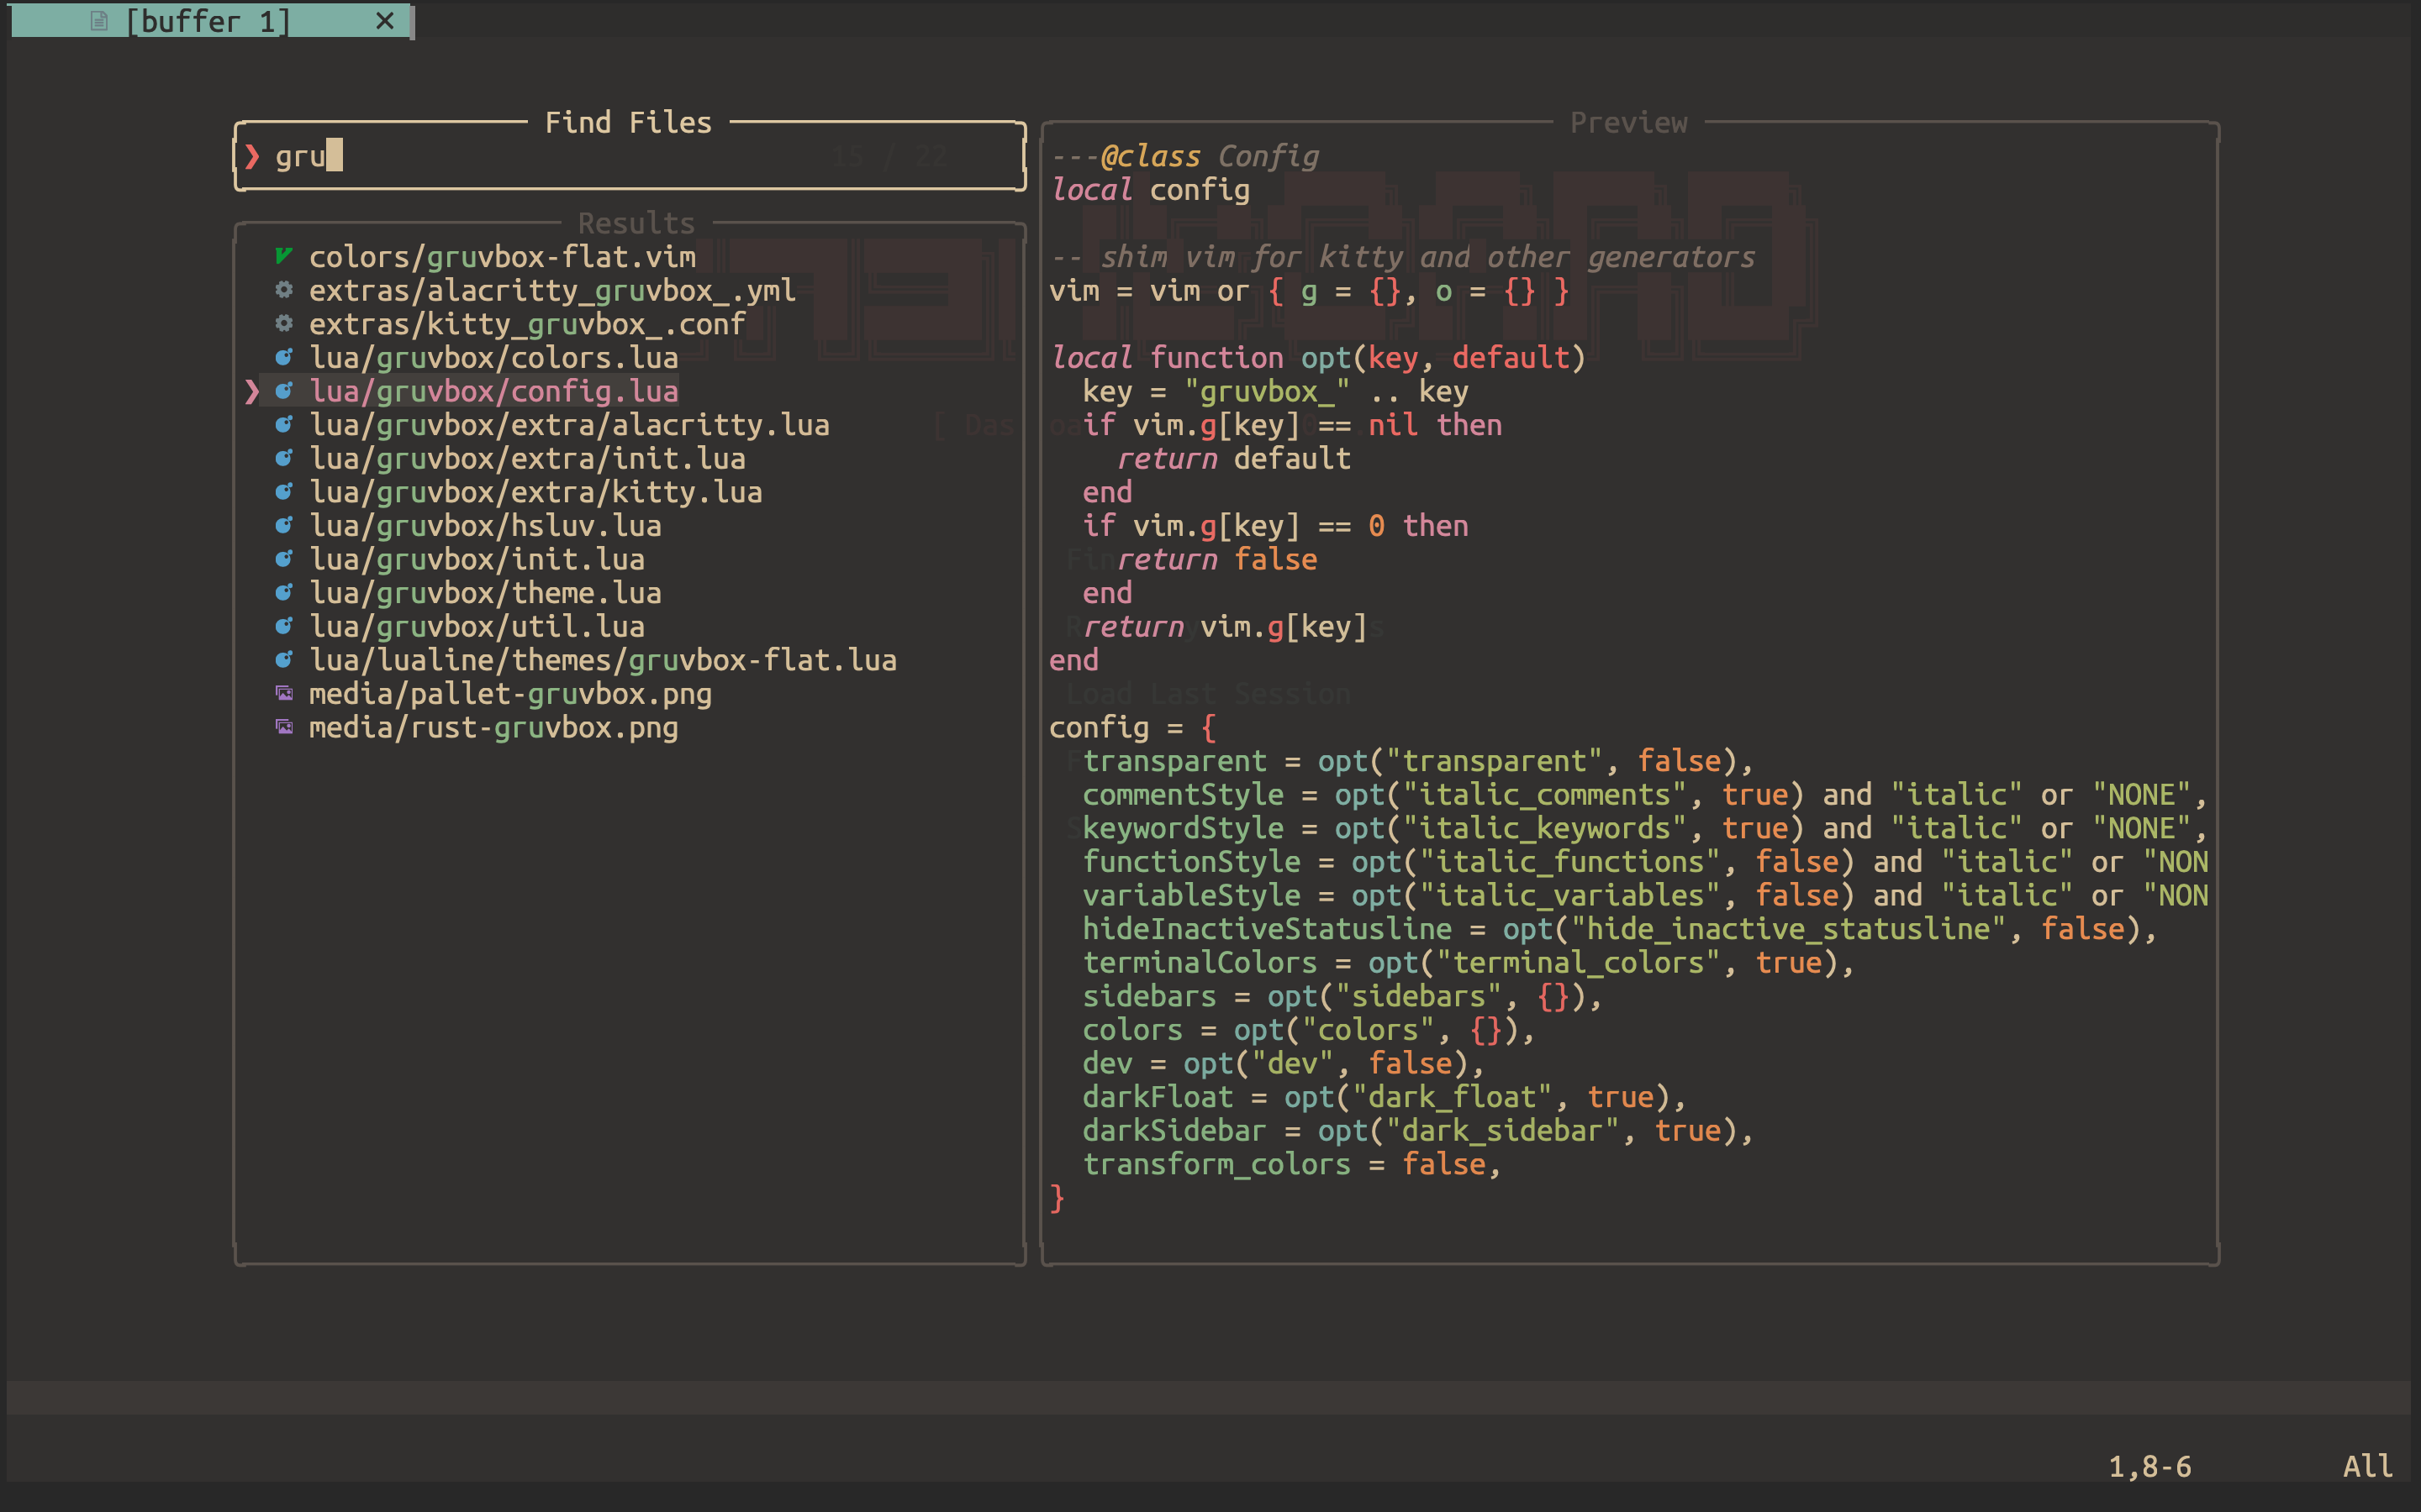Click in the Find Files search input
The image size is (2421, 1512).
[x=600, y=156]
